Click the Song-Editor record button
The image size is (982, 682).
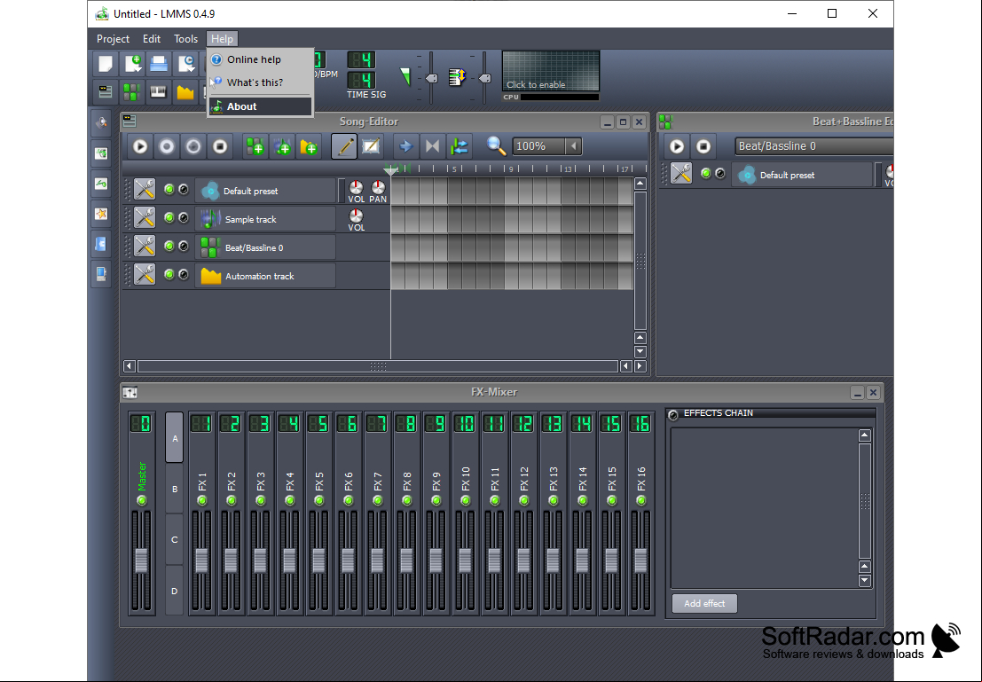tap(167, 146)
